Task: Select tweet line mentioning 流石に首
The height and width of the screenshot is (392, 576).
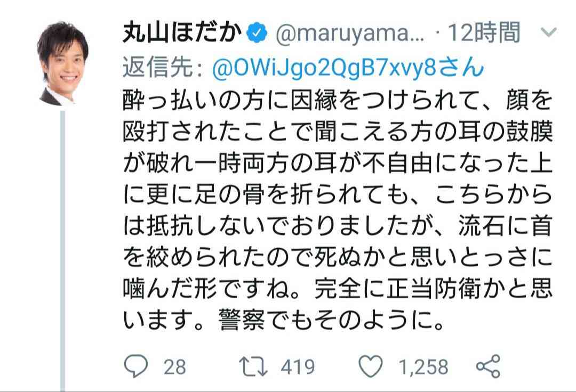Action: coord(338,225)
